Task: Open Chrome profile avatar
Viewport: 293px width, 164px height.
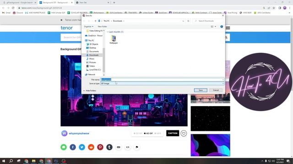Action: click(285, 8)
